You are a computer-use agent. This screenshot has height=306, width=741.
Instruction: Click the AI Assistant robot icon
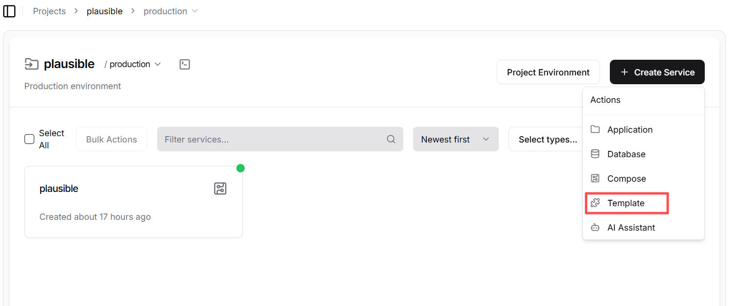595,227
